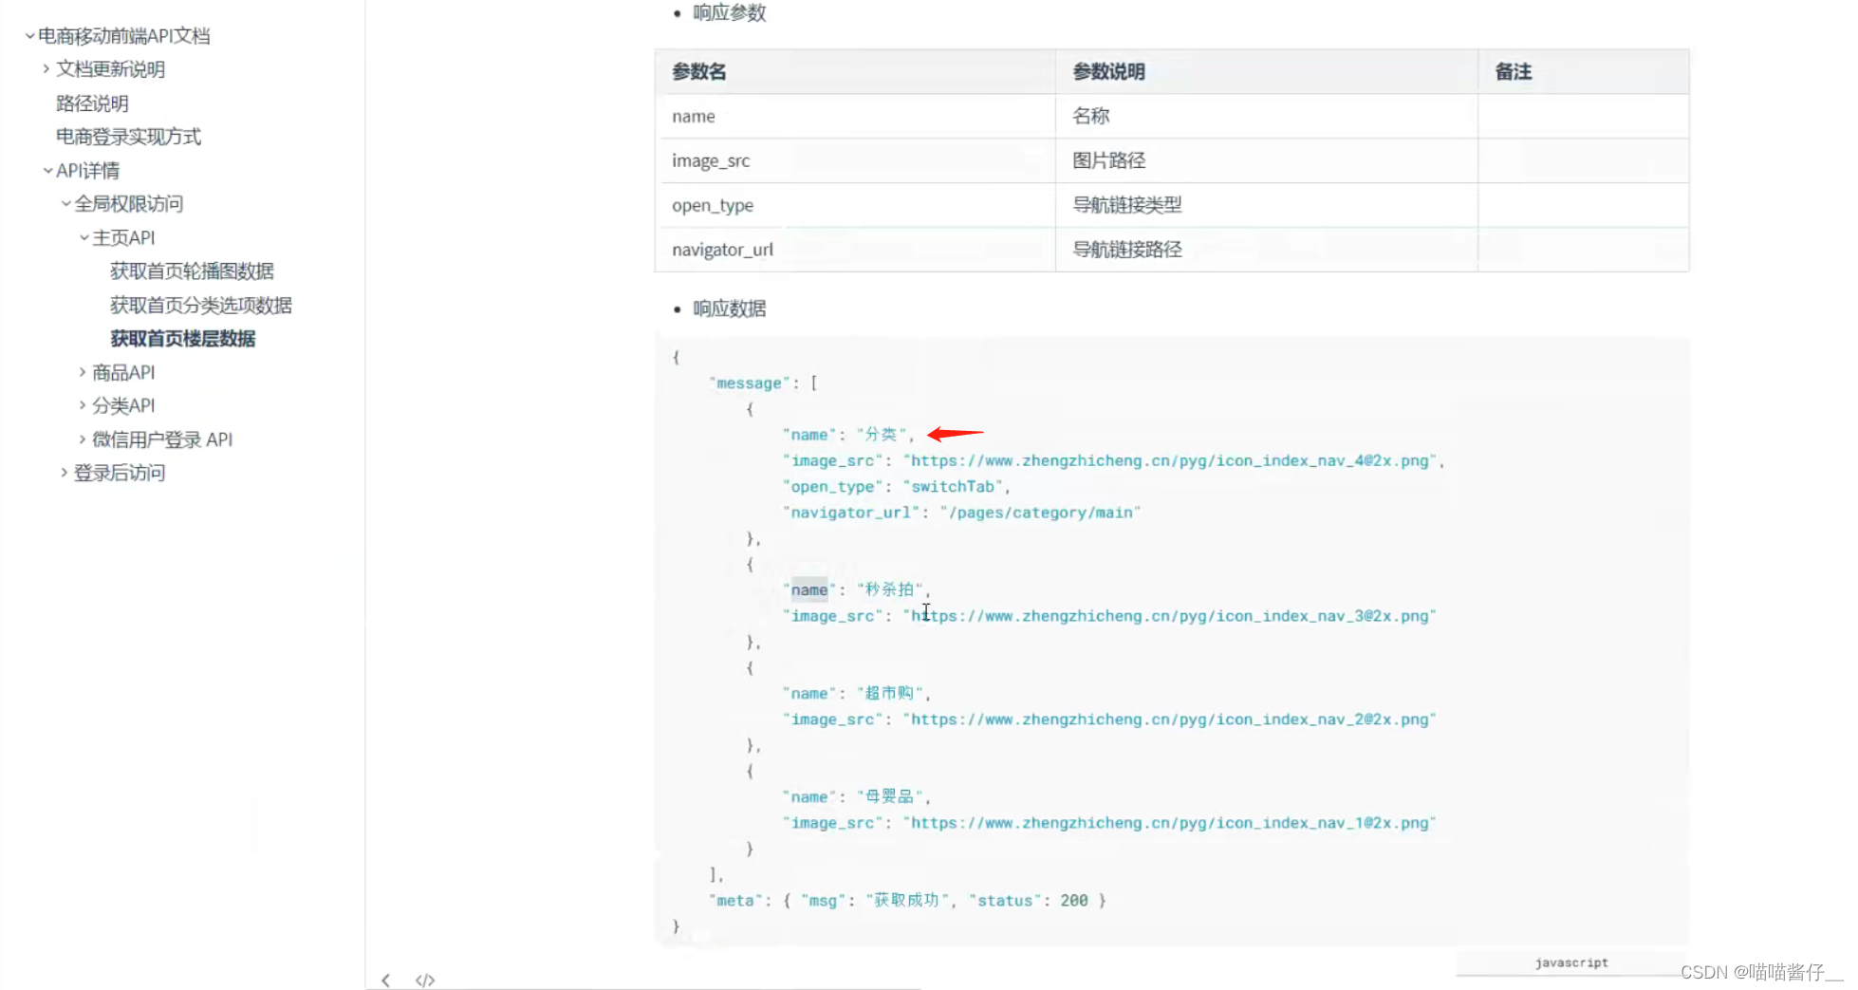Expand the 分类API section
Image resolution: width=1858 pixels, height=990 pixels.
coord(84,405)
